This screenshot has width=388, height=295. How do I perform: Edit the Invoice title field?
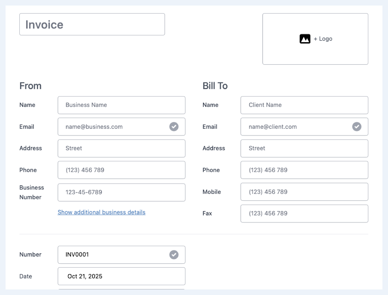[x=92, y=25]
